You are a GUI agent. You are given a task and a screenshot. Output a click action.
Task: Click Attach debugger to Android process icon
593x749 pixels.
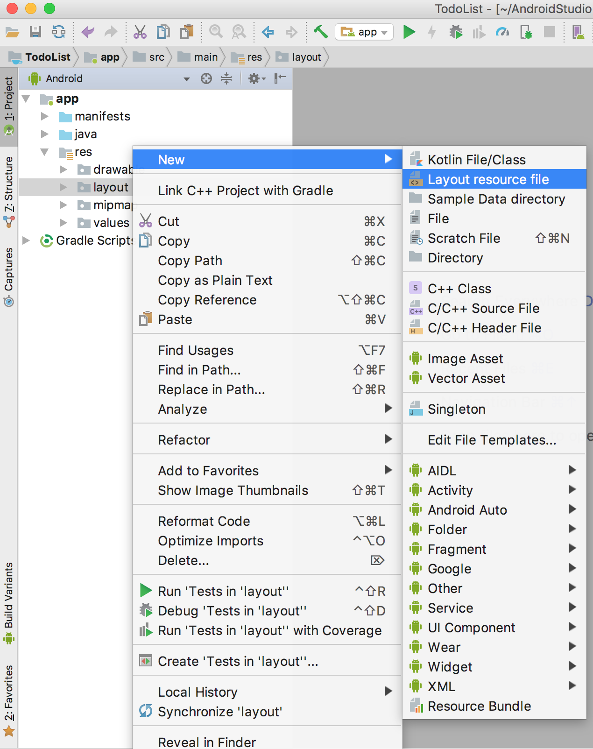(526, 32)
